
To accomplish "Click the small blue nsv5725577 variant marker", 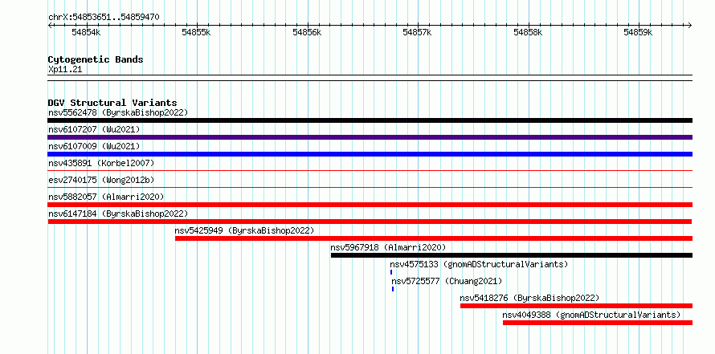I will click(x=393, y=289).
